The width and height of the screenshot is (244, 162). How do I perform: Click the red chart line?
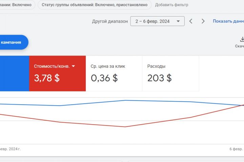point(125,127)
